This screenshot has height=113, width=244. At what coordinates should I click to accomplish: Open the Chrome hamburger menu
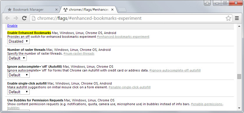tap(237, 18)
